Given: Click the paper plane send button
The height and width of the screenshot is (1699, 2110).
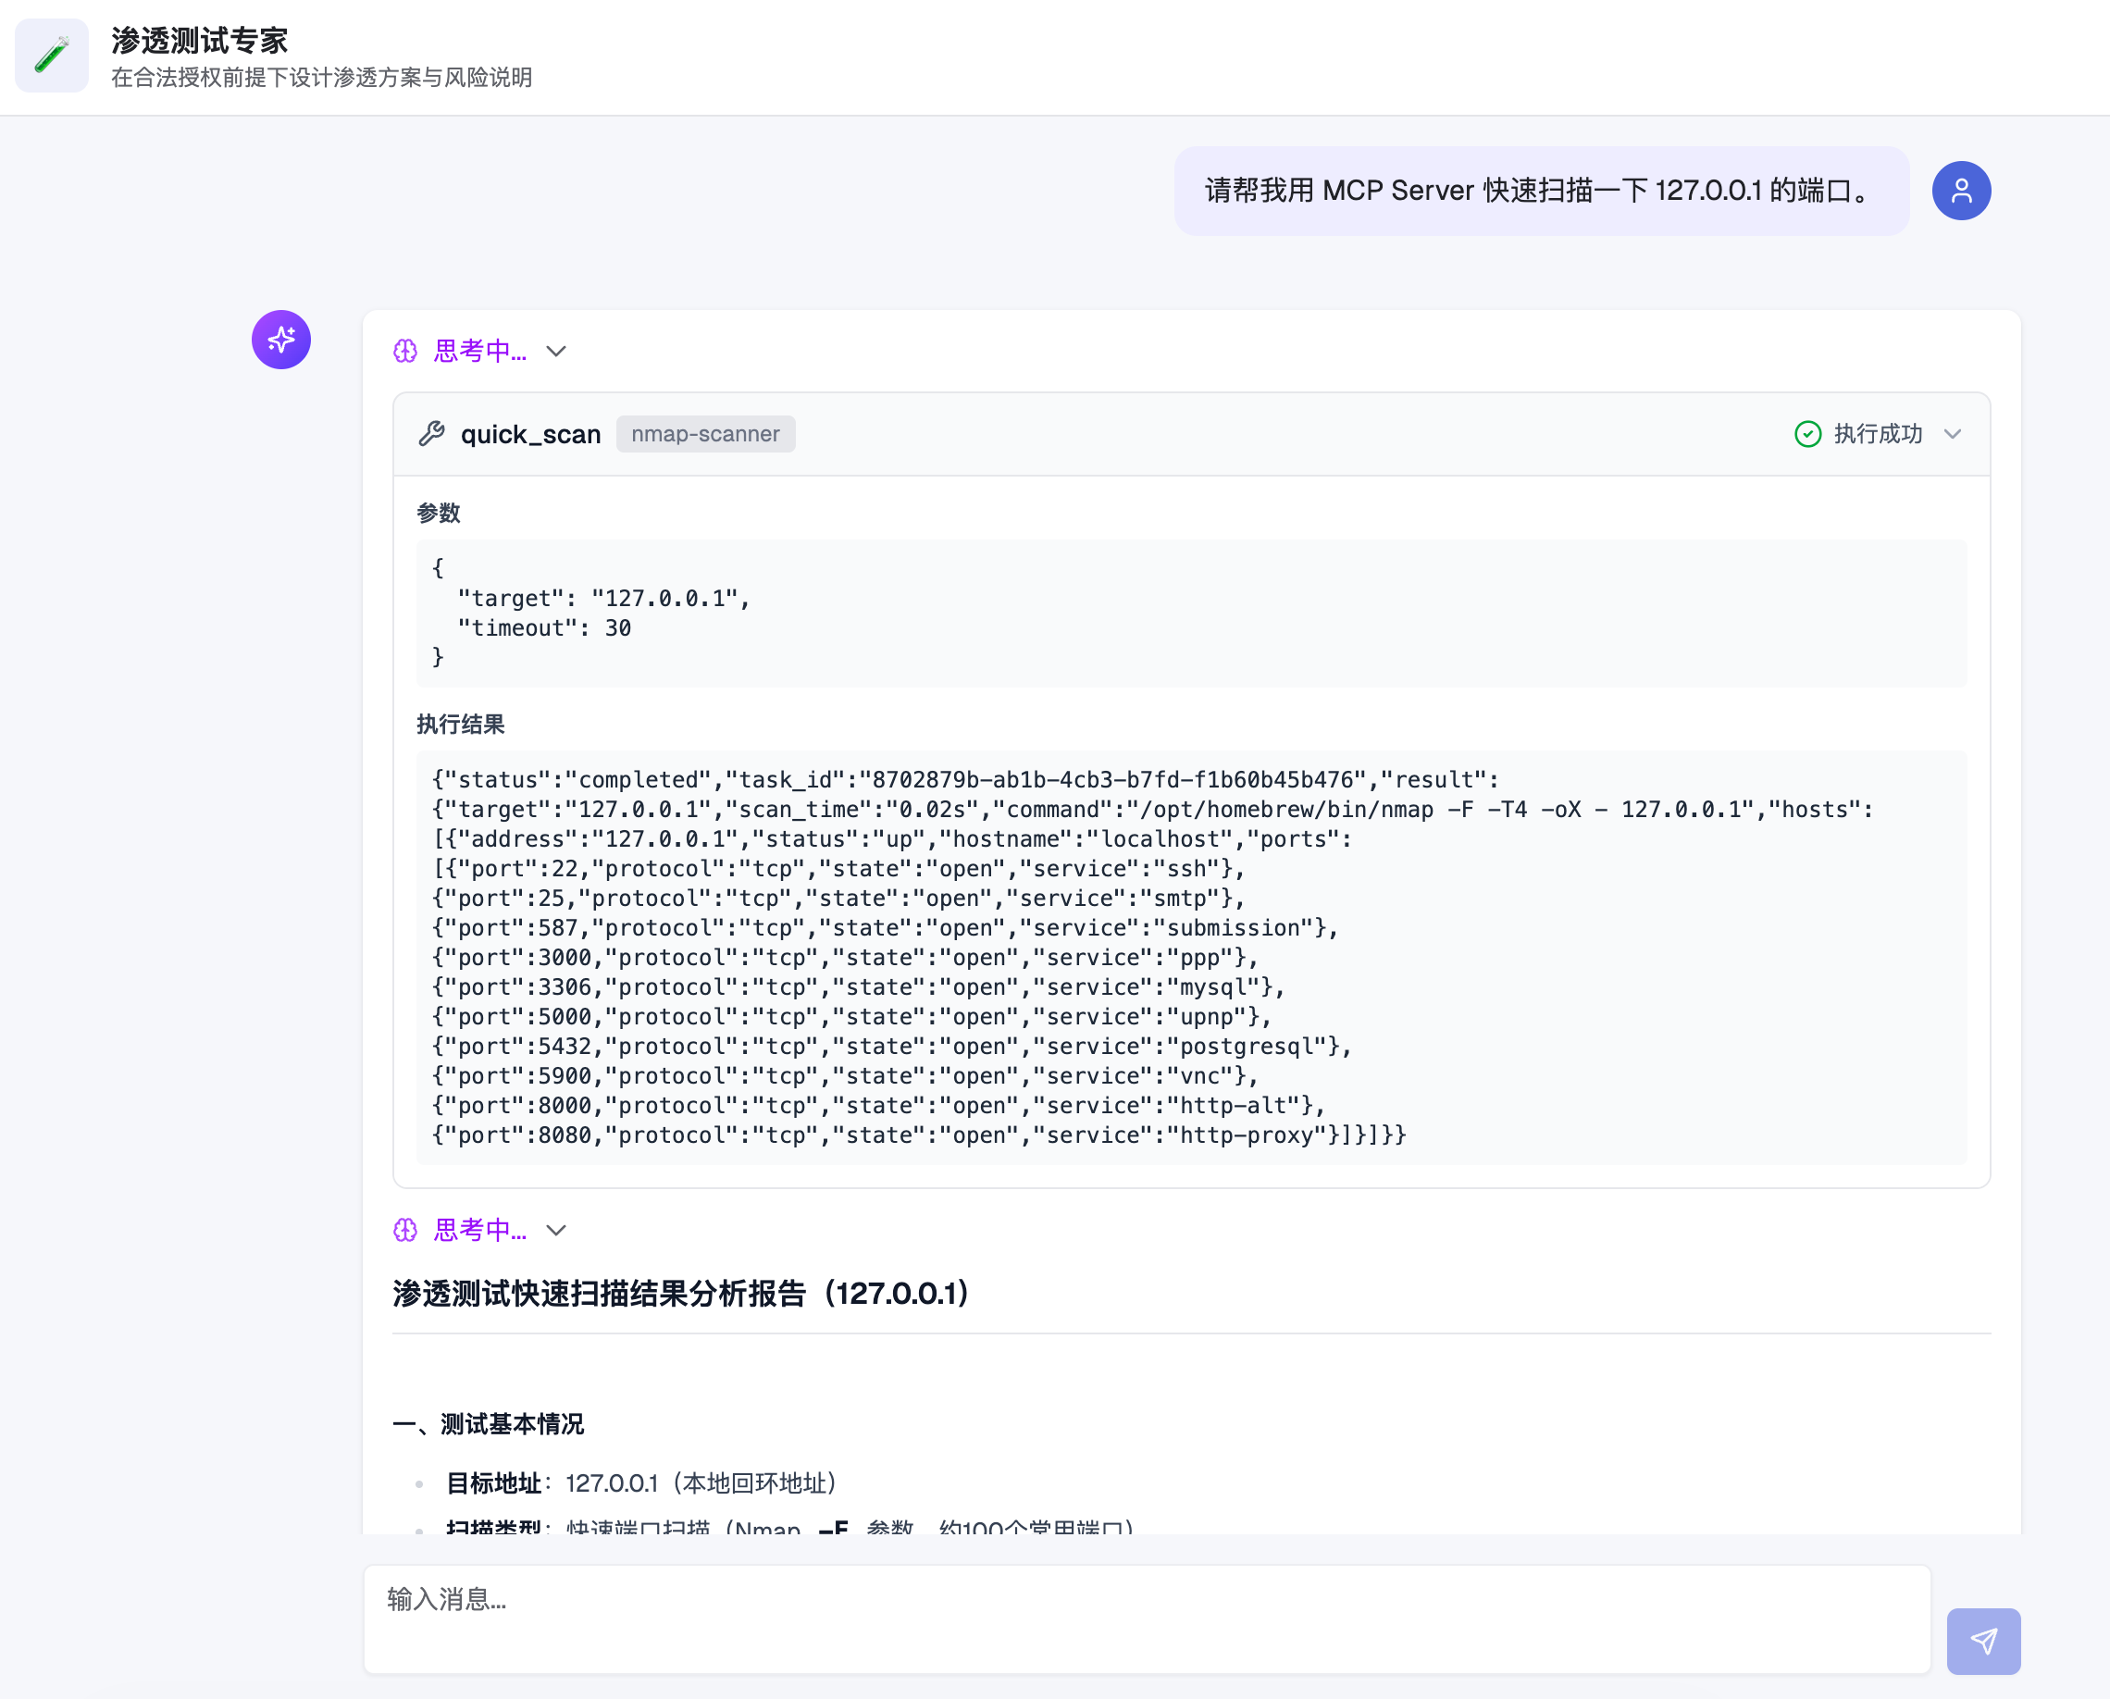Looking at the screenshot, I should click(1983, 1641).
